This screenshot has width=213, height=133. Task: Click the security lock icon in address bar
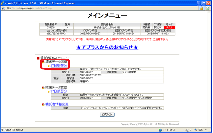(x=201, y=8)
